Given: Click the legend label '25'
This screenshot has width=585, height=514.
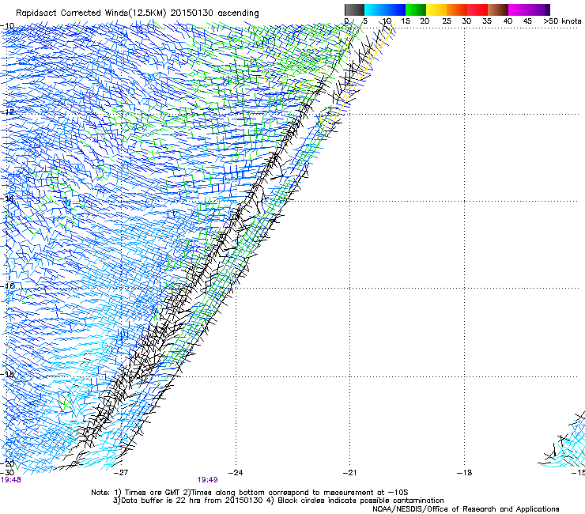Looking at the screenshot, I should (447, 21).
